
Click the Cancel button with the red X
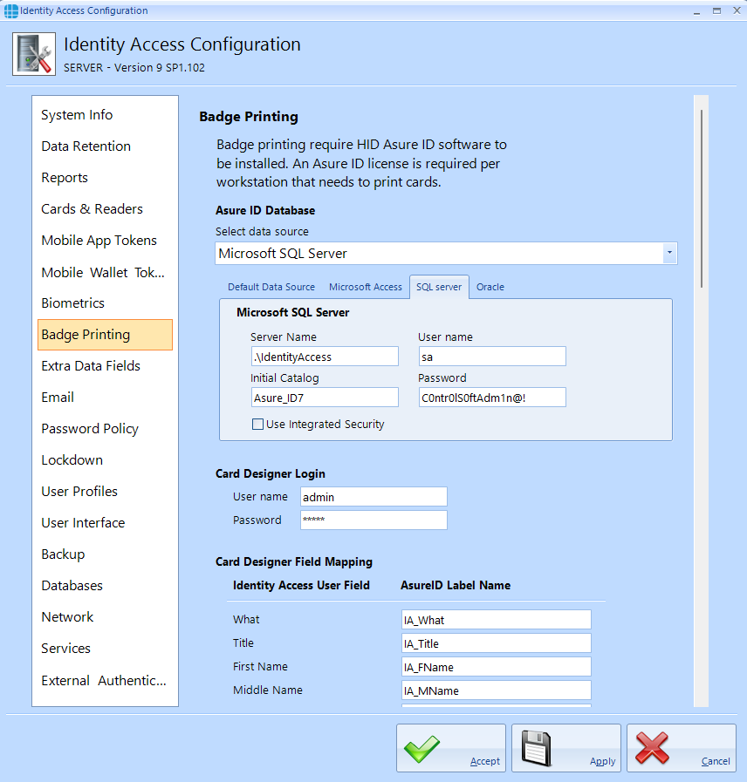[x=682, y=748]
